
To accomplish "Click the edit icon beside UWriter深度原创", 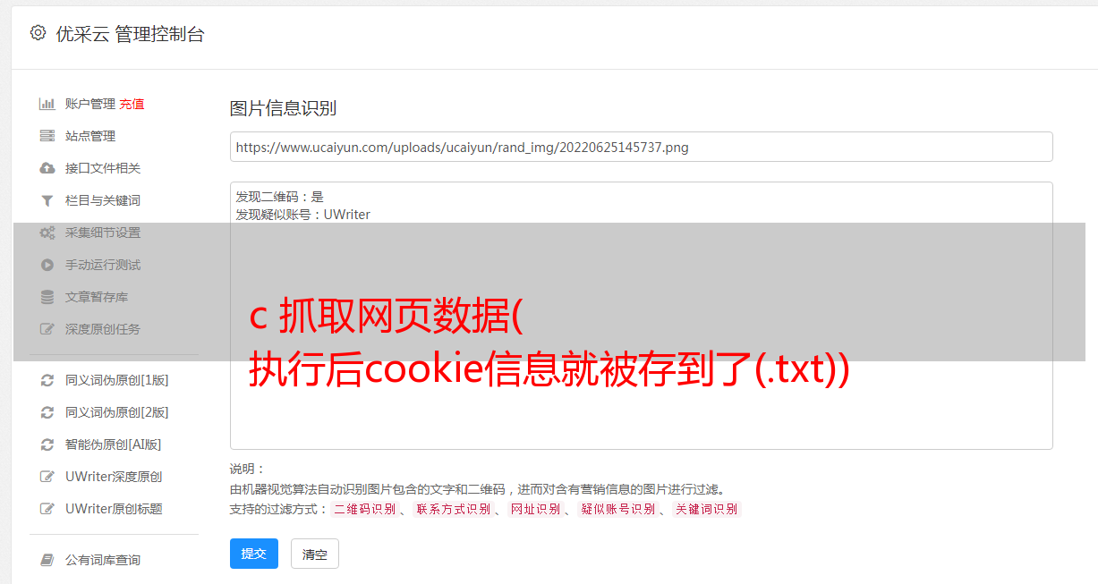I will 47,477.
